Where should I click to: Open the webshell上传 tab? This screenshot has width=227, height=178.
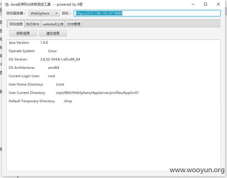53,24
